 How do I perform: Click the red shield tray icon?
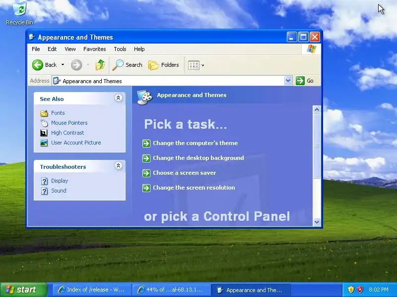360,290
